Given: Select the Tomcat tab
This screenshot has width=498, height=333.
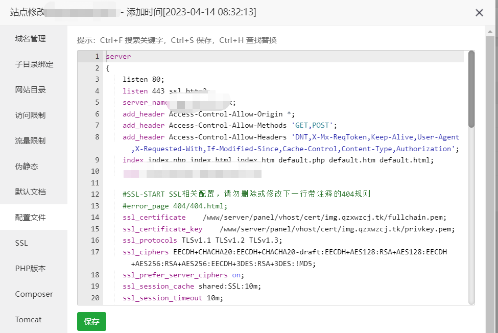Looking at the screenshot, I should coord(28,320).
